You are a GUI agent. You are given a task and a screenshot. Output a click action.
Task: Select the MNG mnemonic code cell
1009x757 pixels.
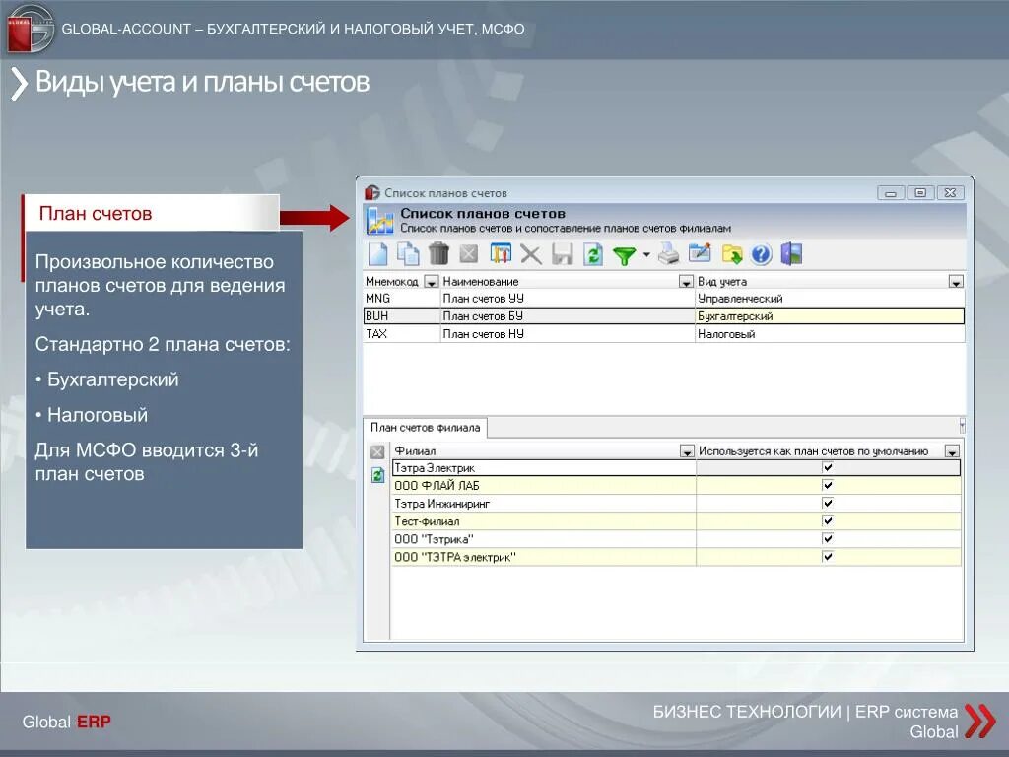tap(402, 299)
